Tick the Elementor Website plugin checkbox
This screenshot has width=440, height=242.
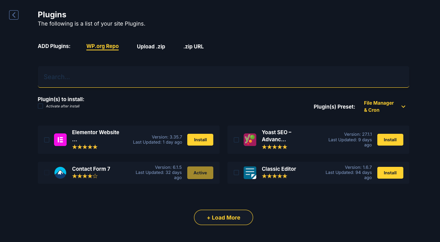(47, 140)
